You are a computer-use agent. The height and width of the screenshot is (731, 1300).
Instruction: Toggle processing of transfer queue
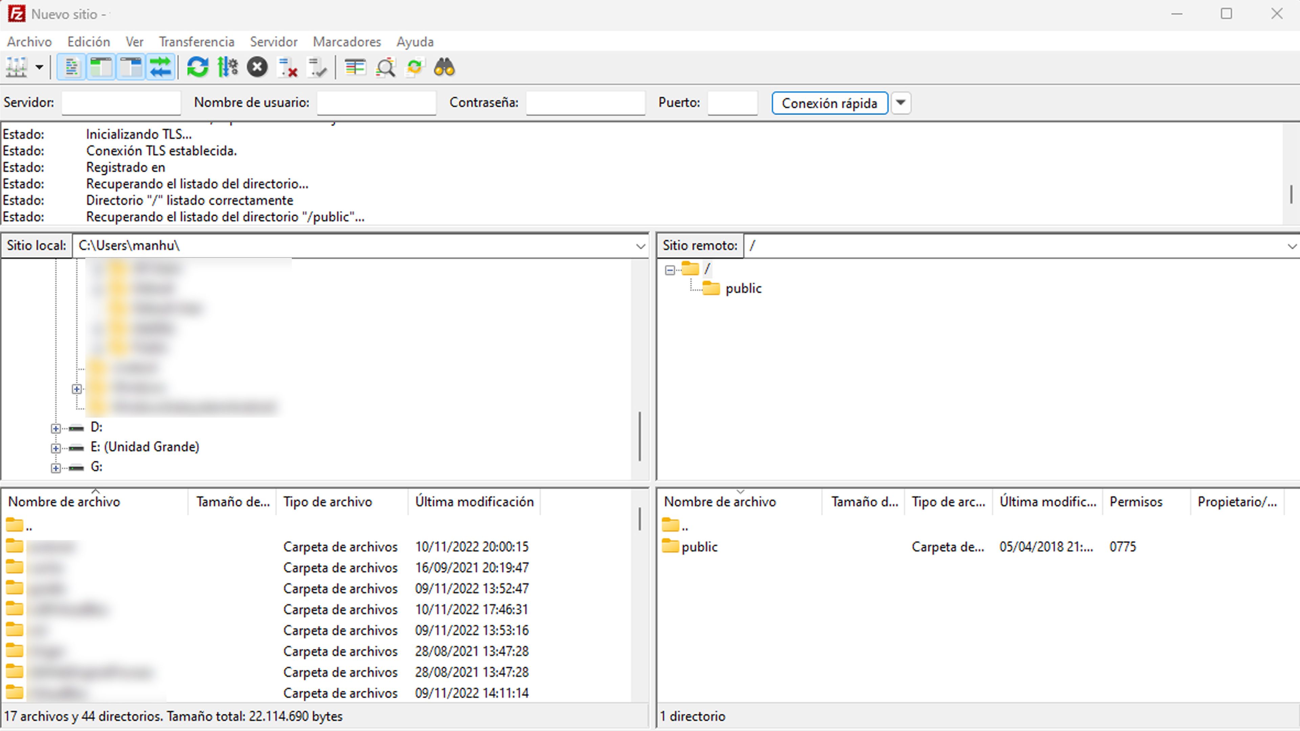227,67
